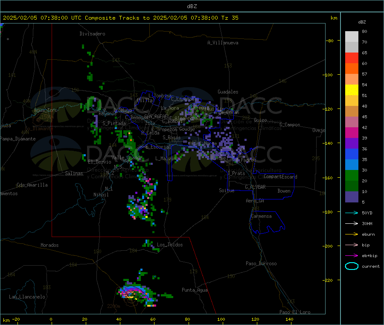384x325 pixels.
Task: Pick the bright green 20–30 dBZ swatch
Action: [x=352, y=175]
